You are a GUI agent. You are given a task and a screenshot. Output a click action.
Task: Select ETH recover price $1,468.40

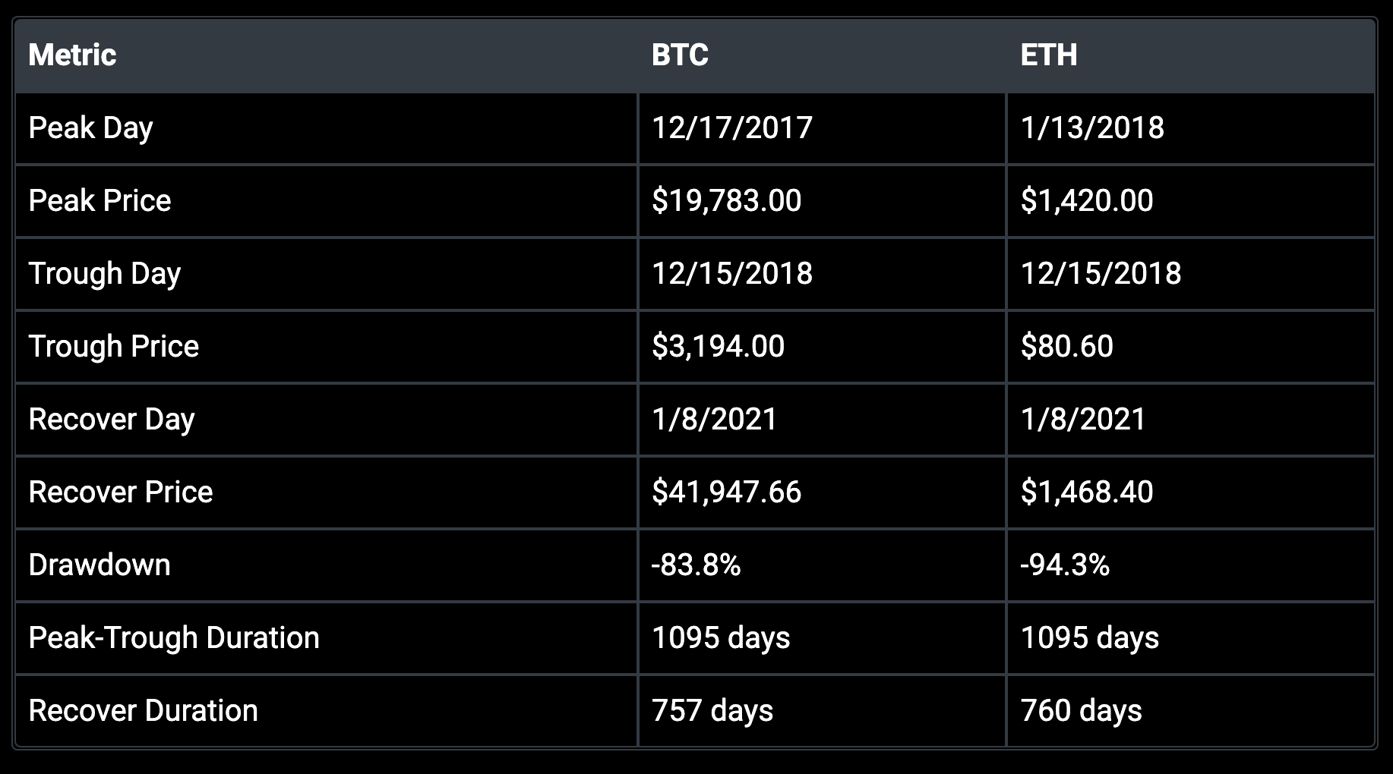coord(1087,492)
